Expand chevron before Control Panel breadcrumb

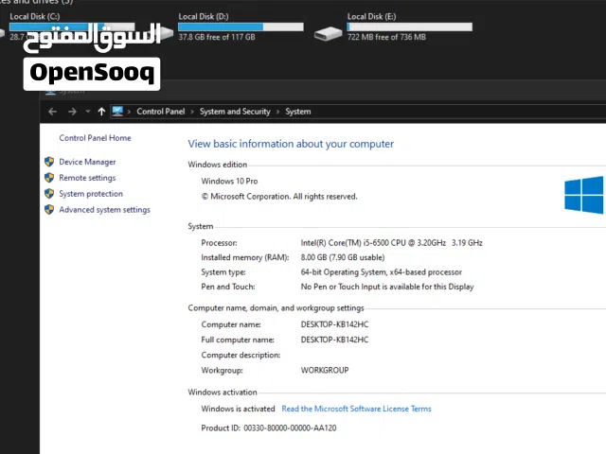point(129,112)
